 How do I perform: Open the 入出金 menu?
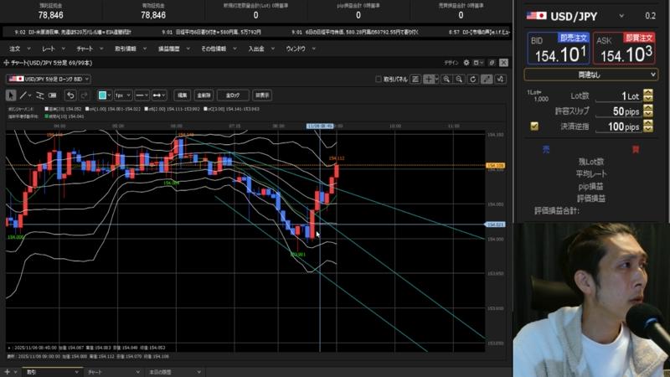257,49
